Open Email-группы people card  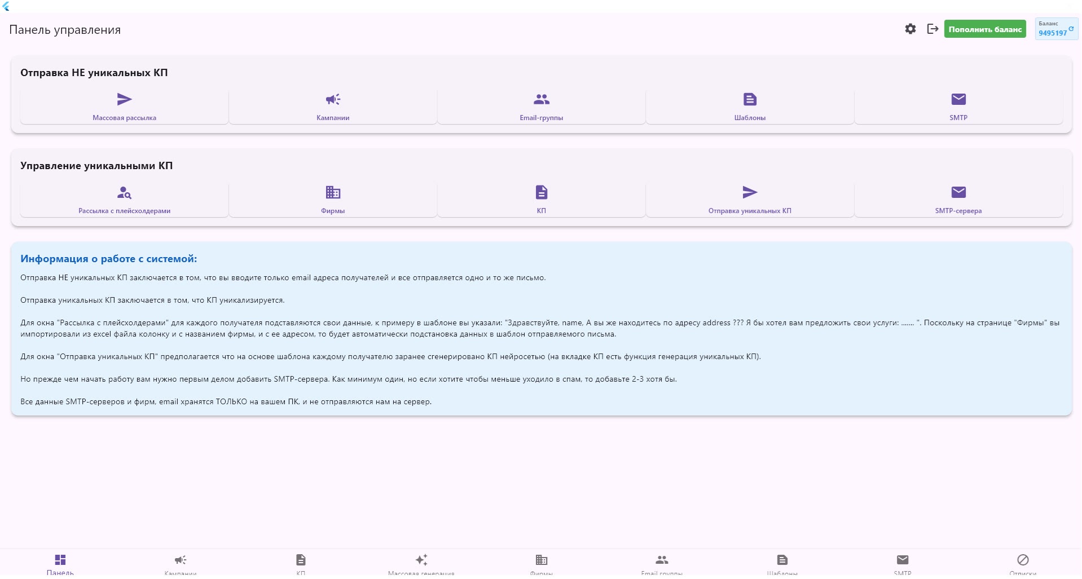pos(542,107)
